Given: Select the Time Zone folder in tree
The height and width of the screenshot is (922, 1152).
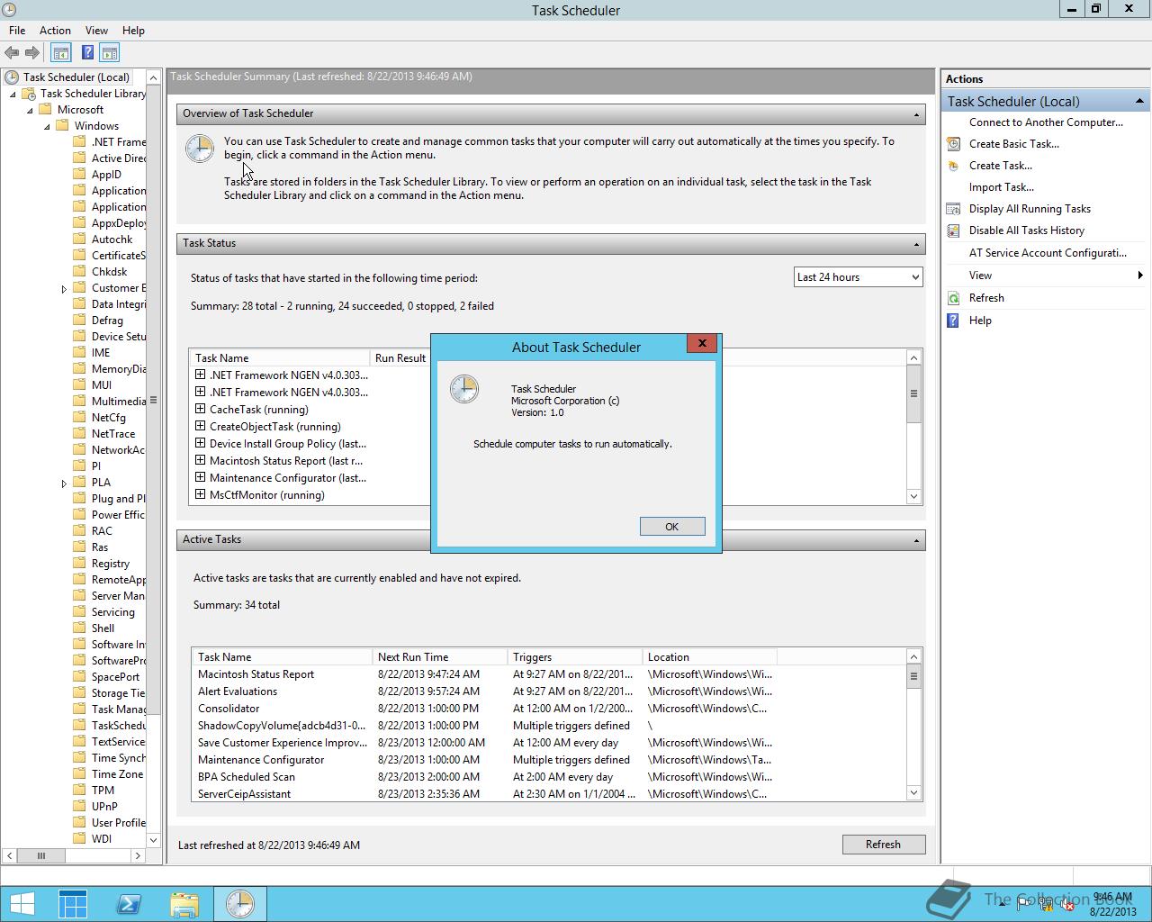Looking at the screenshot, I should [117, 774].
